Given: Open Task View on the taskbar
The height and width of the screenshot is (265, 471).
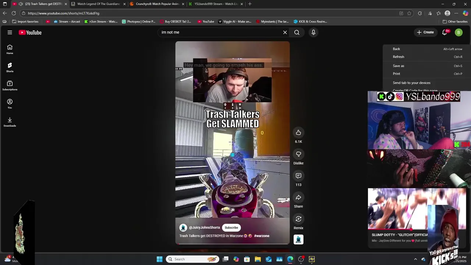Looking at the screenshot, I should click(x=226, y=259).
